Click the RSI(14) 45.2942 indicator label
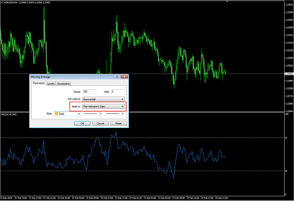Viewport: 294px width, 201px height. tap(9, 114)
